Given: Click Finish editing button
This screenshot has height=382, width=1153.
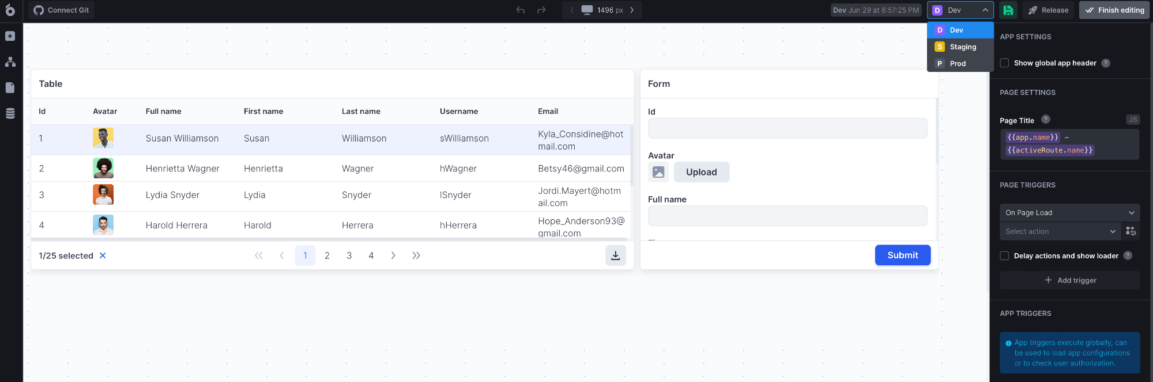Looking at the screenshot, I should pos(1114,10).
